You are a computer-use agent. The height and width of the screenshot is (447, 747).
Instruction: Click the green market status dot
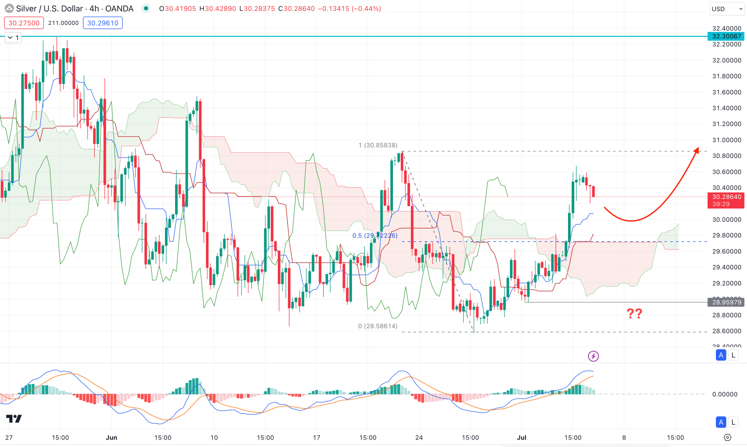(x=146, y=8)
